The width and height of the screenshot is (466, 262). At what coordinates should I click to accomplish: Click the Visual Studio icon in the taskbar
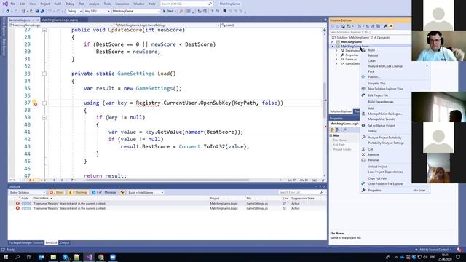pos(89,257)
